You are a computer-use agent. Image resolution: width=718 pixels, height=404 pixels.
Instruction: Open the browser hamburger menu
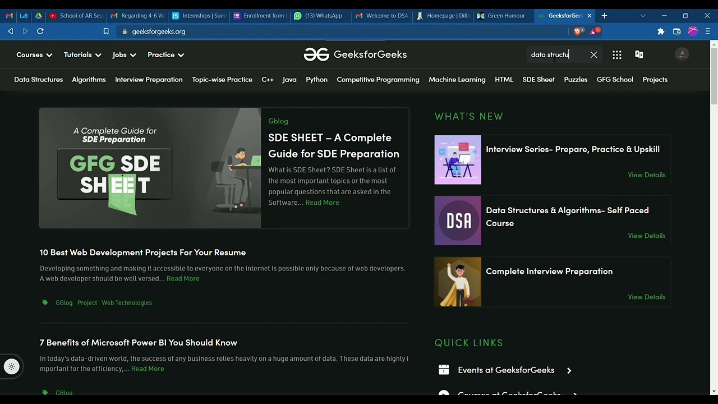pyautogui.click(x=707, y=31)
